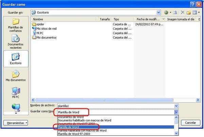
Task: Sort by Fecha de modificación column
Action: 150,19
